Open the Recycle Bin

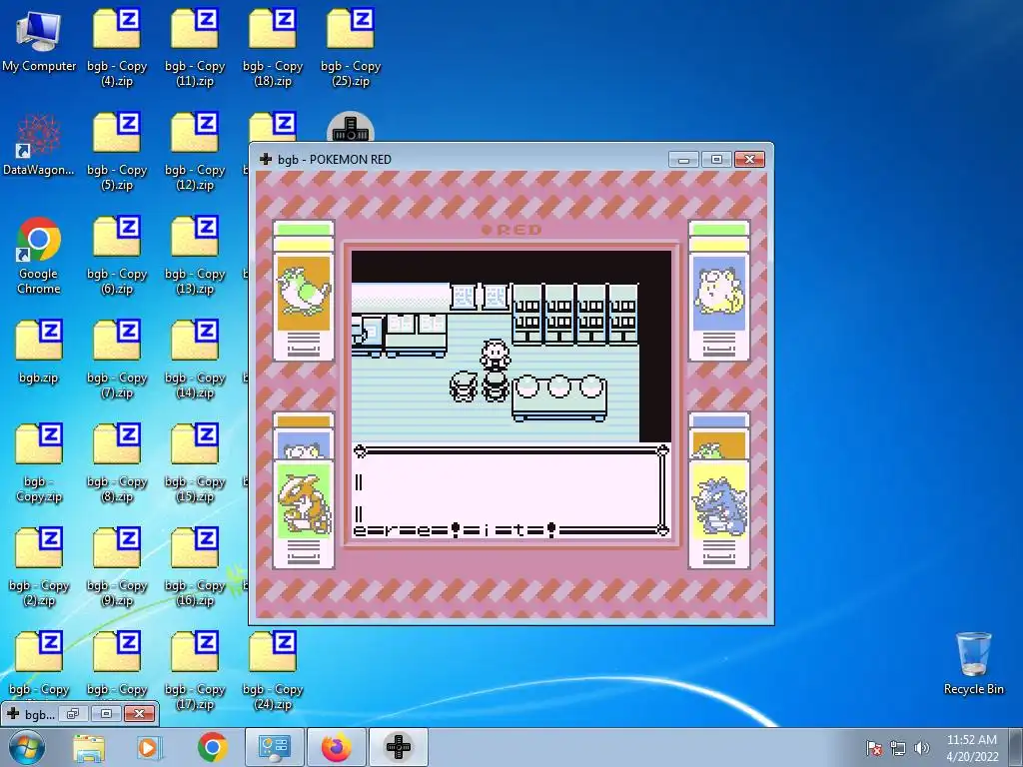tap(973, 663)
